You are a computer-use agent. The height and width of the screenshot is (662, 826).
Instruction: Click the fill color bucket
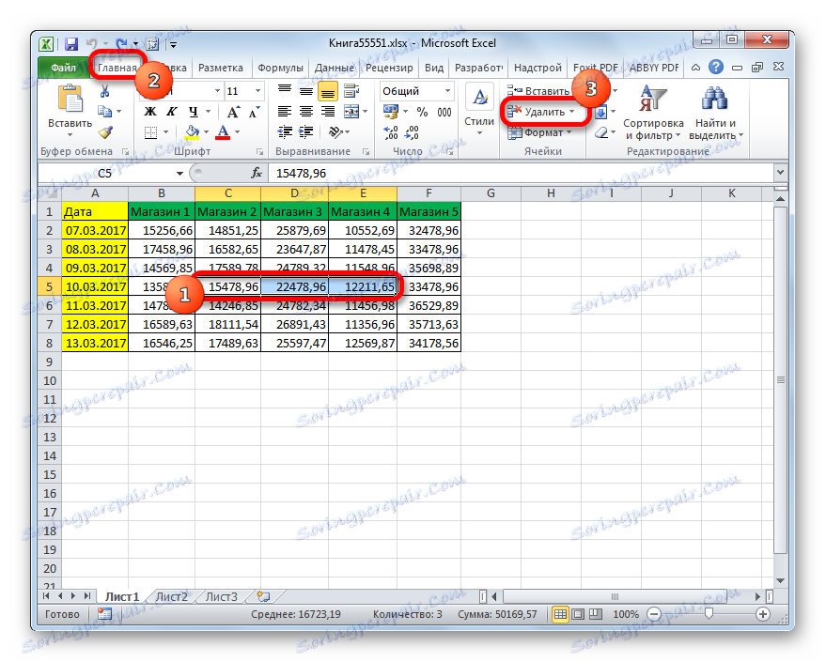point(193,132)
